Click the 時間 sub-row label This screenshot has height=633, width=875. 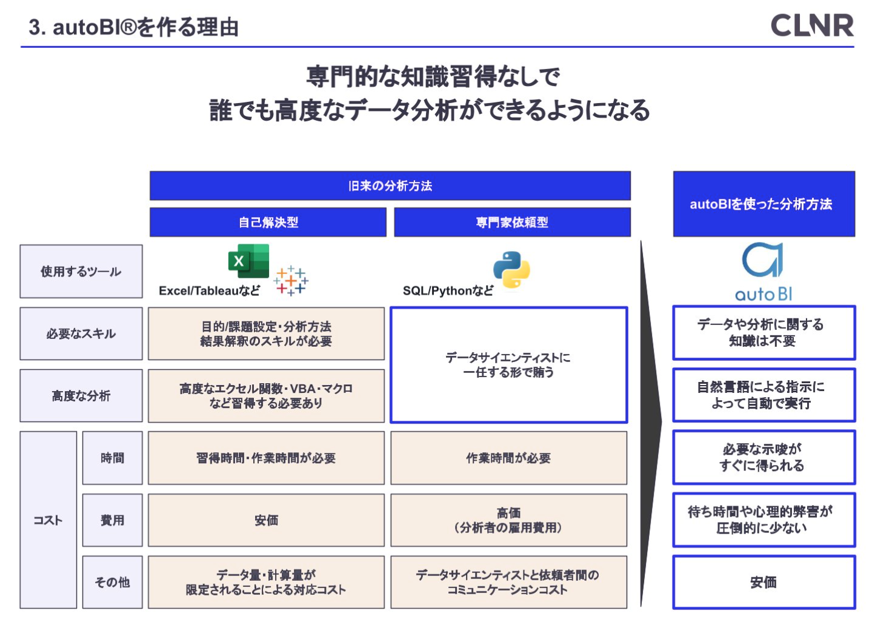click(x=113, y=458)
